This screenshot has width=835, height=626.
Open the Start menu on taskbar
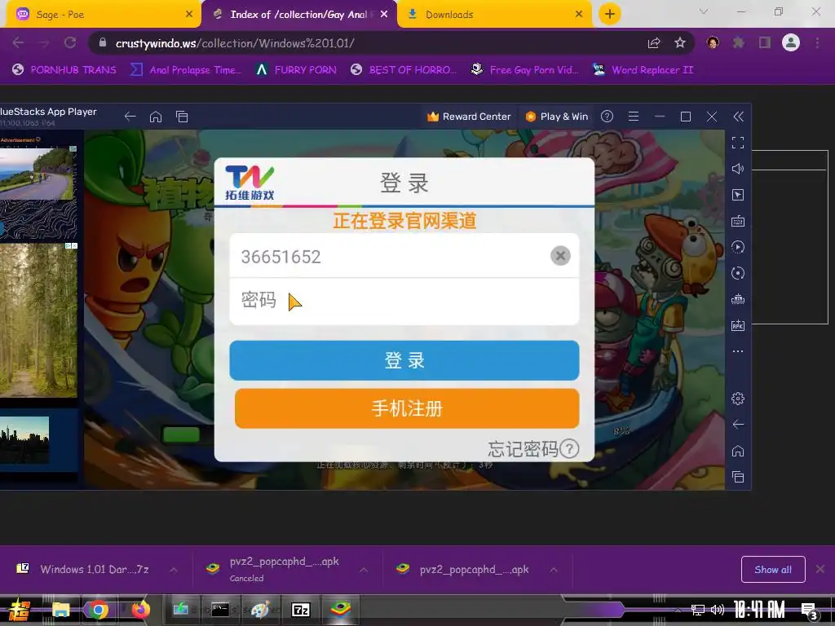[x=20, y=610]
